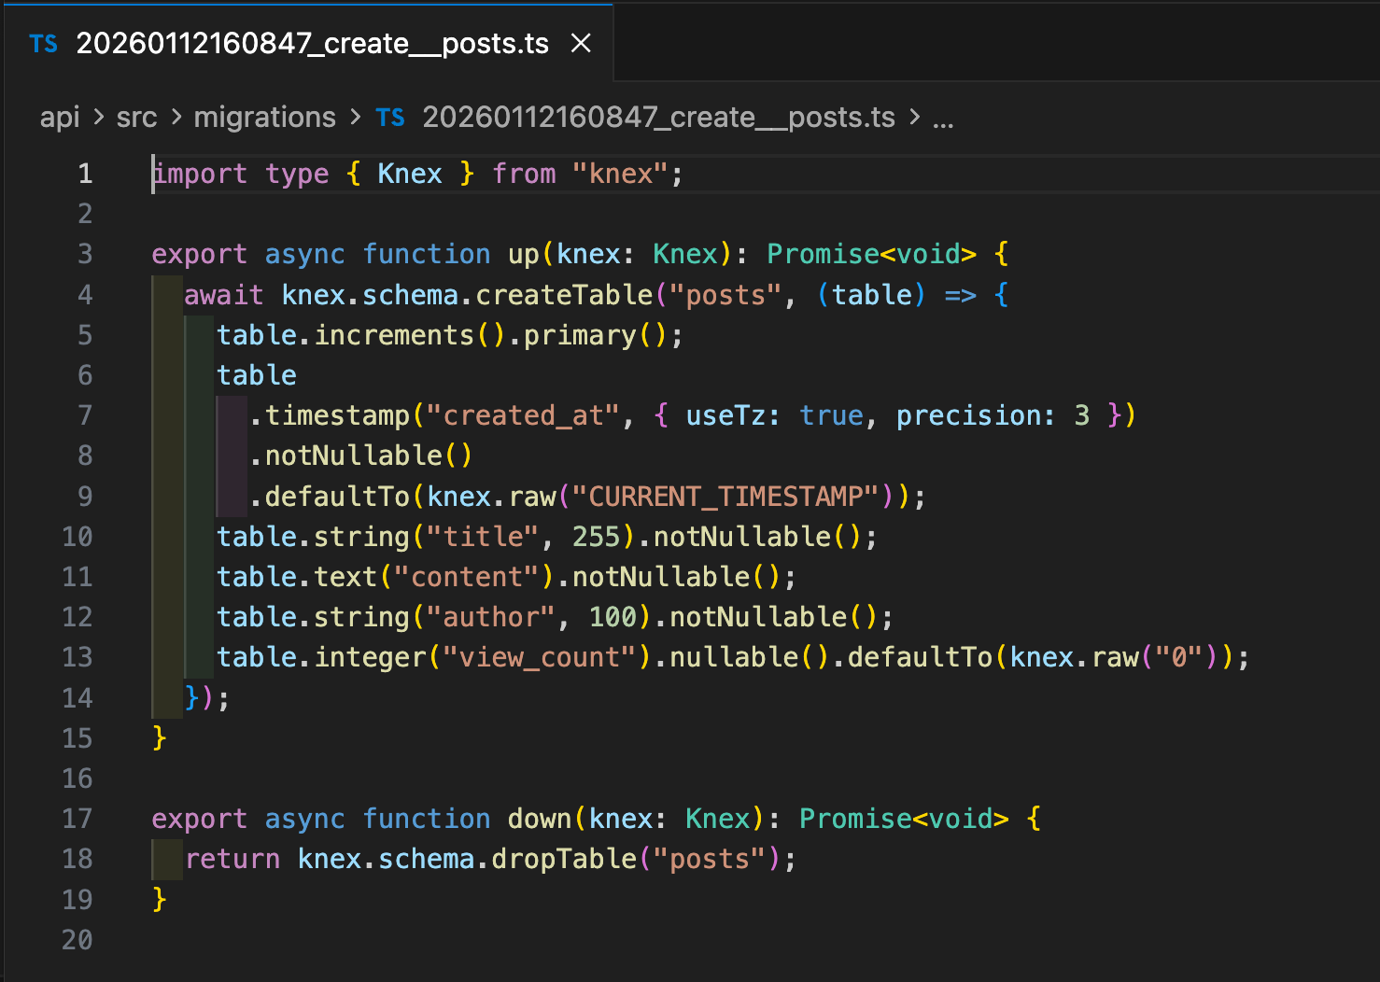This screenshot has height=982, width=1380.
Task: Click 'useTz' property on line 7
Action: click(x=725, y=415)
